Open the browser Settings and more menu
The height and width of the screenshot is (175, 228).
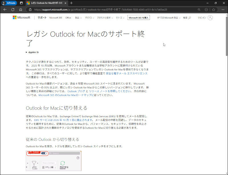click(x=223, y=10)
